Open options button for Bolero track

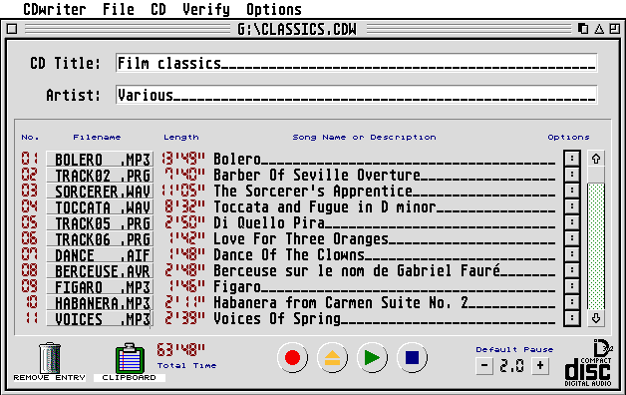572,159
